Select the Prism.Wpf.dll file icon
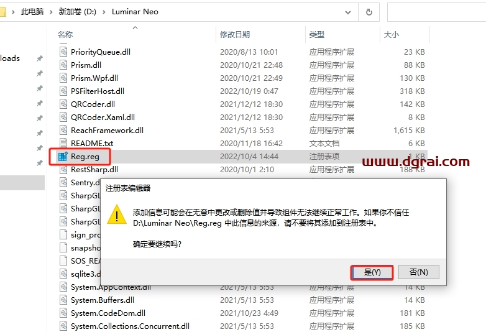The image size is (486, 332). (x=63, y=78)
